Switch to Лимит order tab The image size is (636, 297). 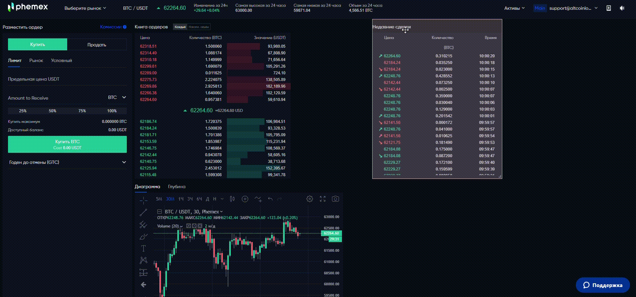point(15,60)
